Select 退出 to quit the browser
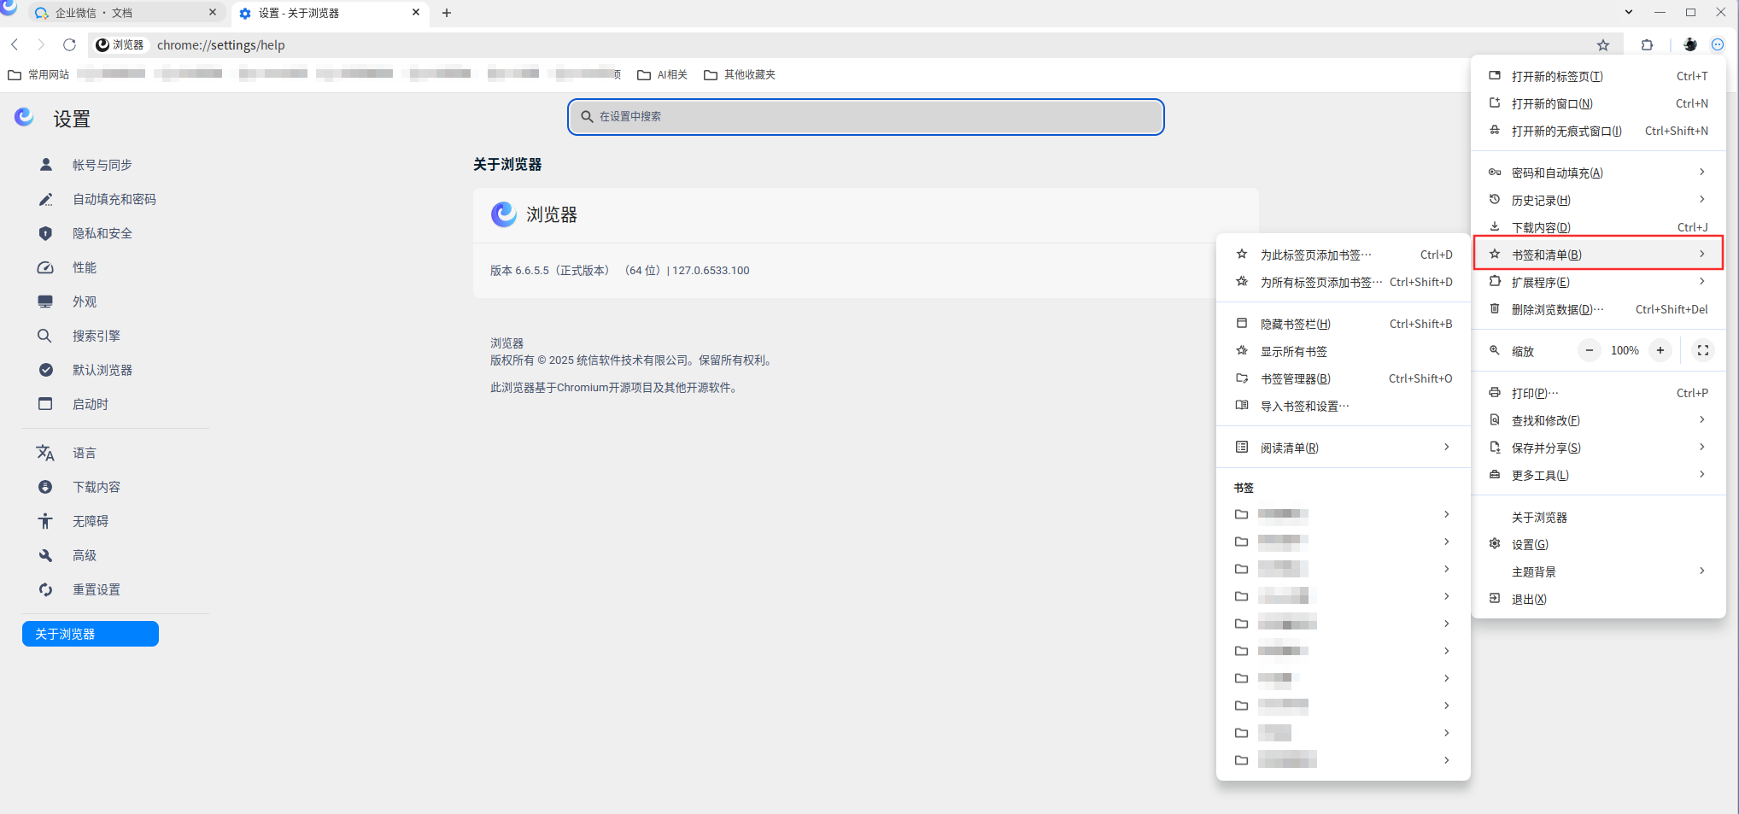Viewport: 1739px width, 814px height. (x=1598, y=599)
